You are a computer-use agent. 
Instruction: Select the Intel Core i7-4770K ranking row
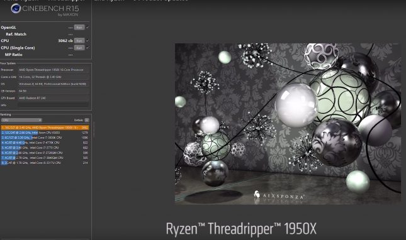click(x=45, y=143)
